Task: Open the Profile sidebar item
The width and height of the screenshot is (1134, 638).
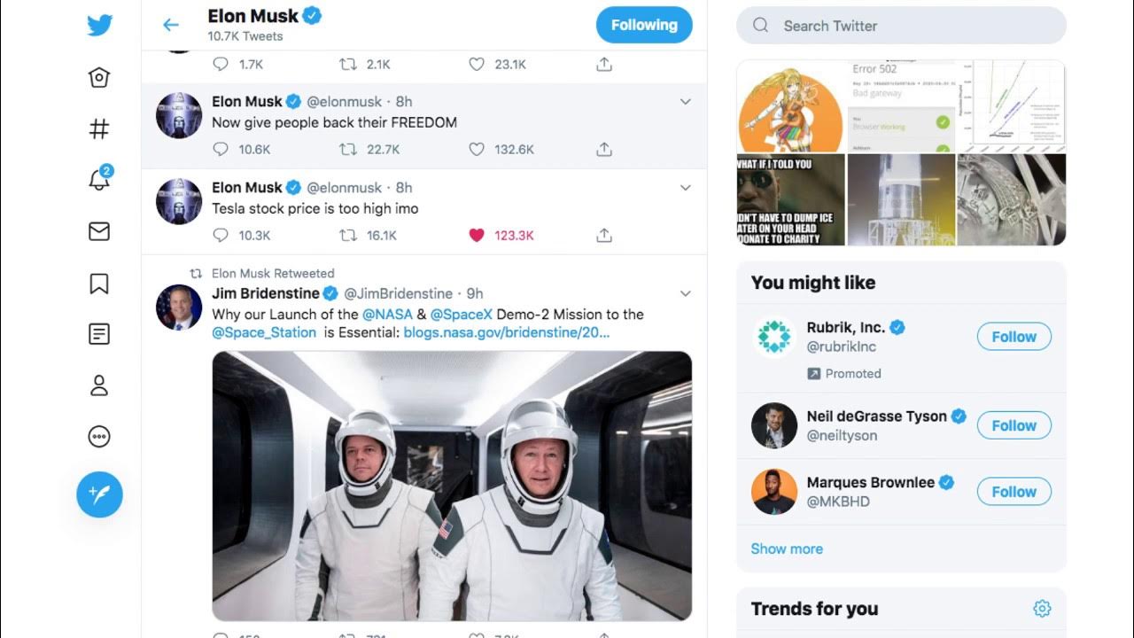Action: [99, 385]
